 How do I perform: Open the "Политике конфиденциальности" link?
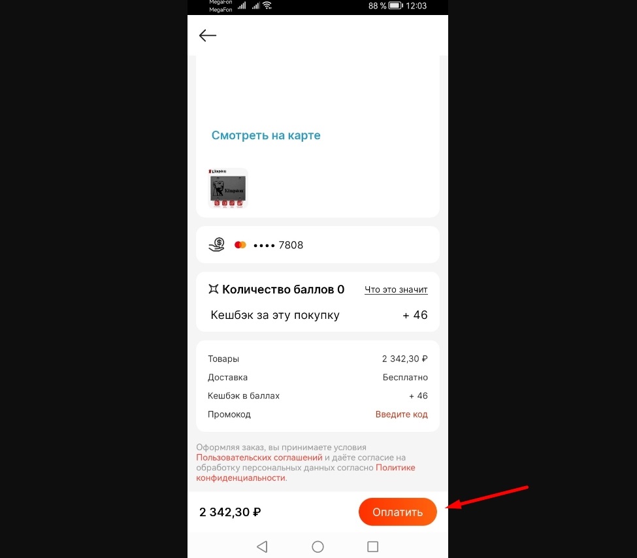306,472
